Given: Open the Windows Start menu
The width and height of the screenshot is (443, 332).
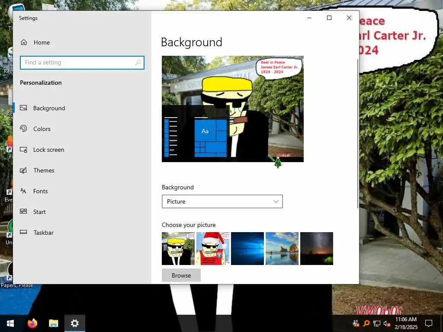Looking at the screenshot, I should pos(10,323).
